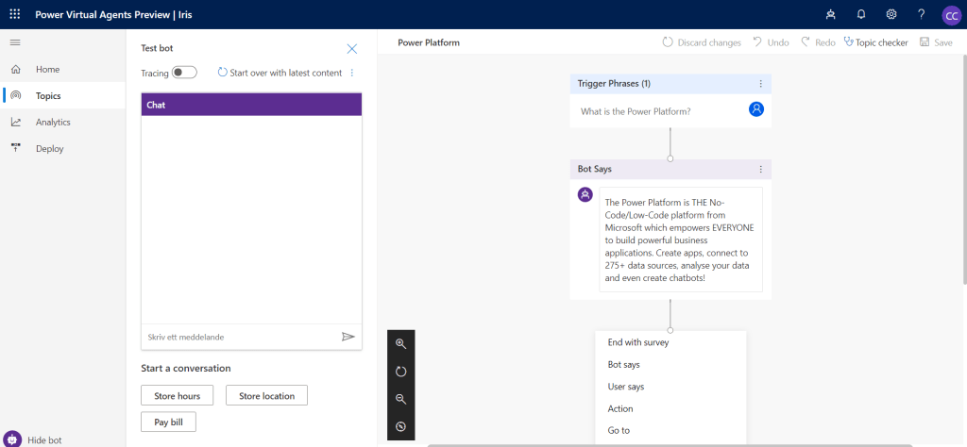
Task: Click the help question mark icon
Action: [921, 14]
